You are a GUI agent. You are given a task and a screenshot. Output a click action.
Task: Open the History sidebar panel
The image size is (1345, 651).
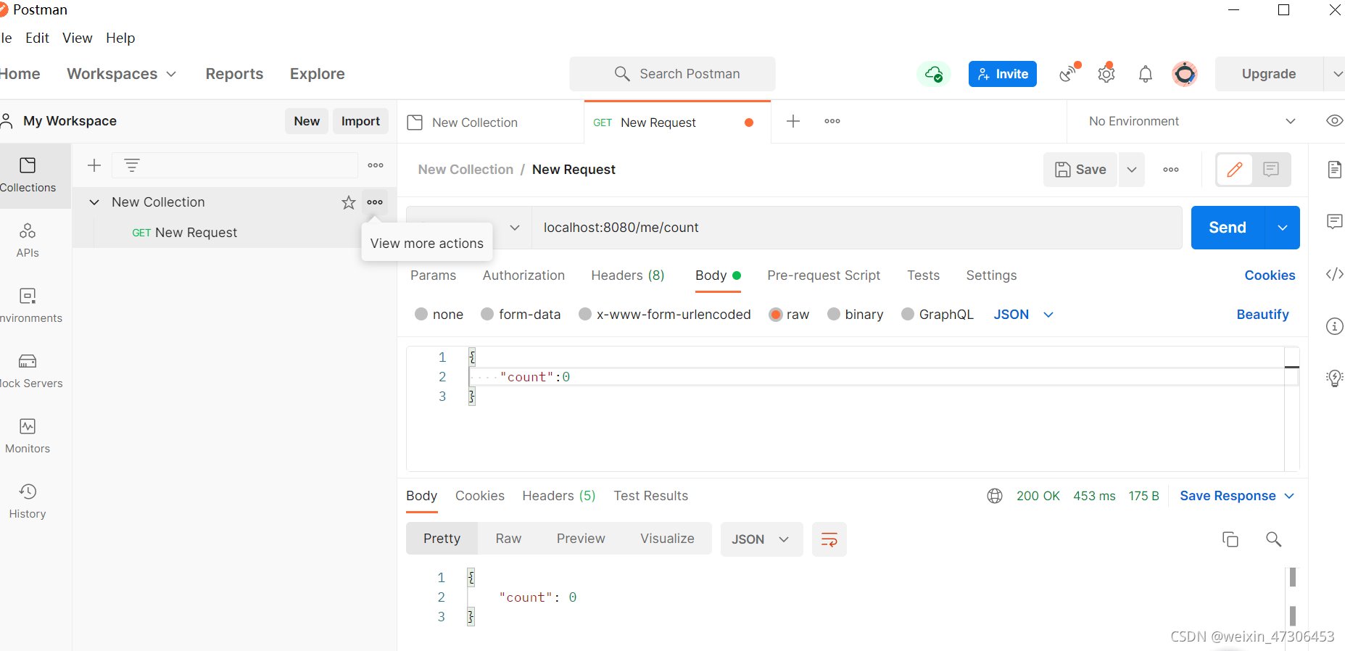[x=28, y=502]
